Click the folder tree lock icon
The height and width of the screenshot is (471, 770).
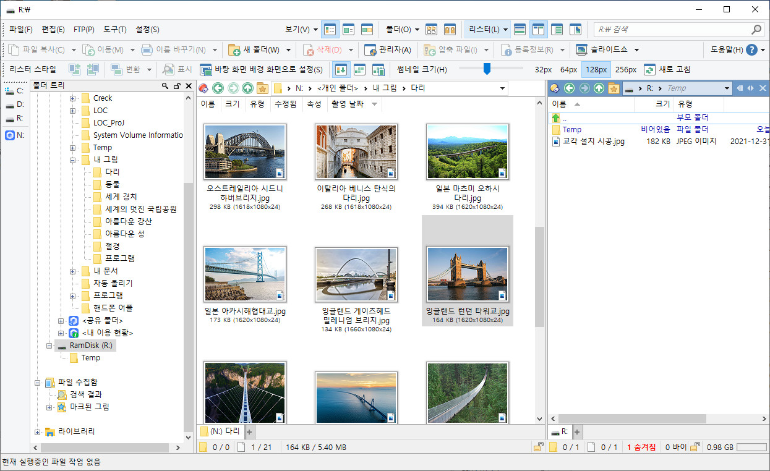pyautogui.click(x=177, y=86)
